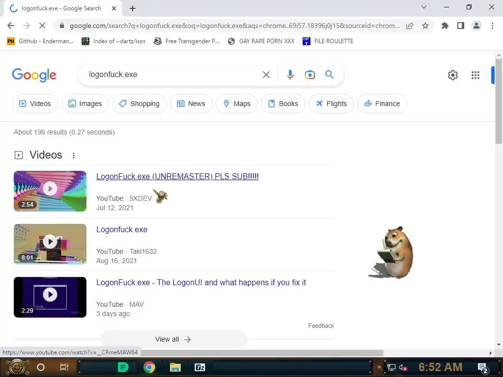This screenshot has height=377, width=503.
Task: Click the Google logo
Action: click(x=34, y=75)
